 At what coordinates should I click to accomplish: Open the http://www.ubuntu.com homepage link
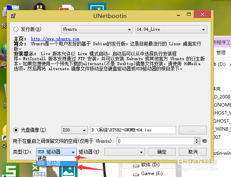click(55, 39)
